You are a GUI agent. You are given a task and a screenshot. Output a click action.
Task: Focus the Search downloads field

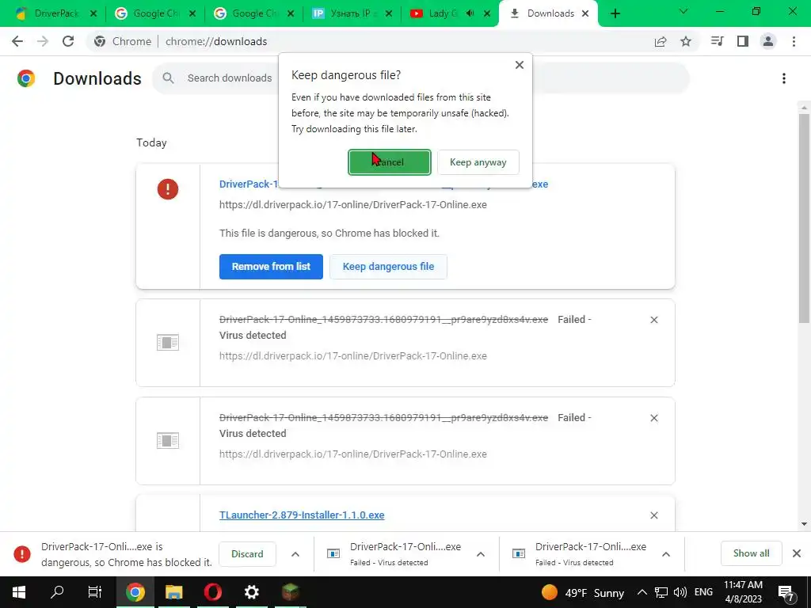(230, 78)
